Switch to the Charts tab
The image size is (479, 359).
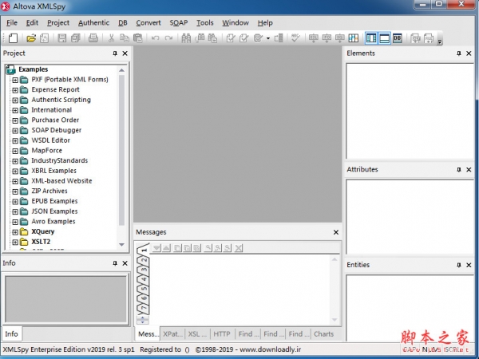point(323,334)
